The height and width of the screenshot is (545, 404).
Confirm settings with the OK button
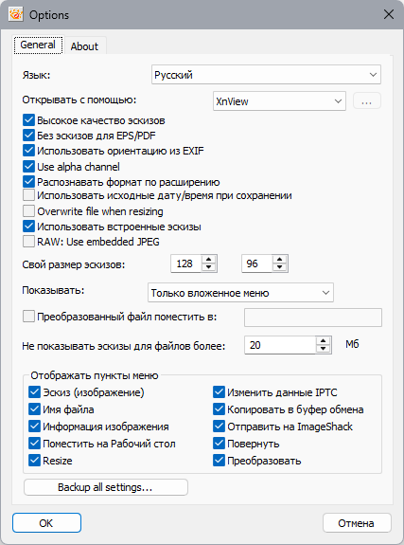[x=46, y=523]
